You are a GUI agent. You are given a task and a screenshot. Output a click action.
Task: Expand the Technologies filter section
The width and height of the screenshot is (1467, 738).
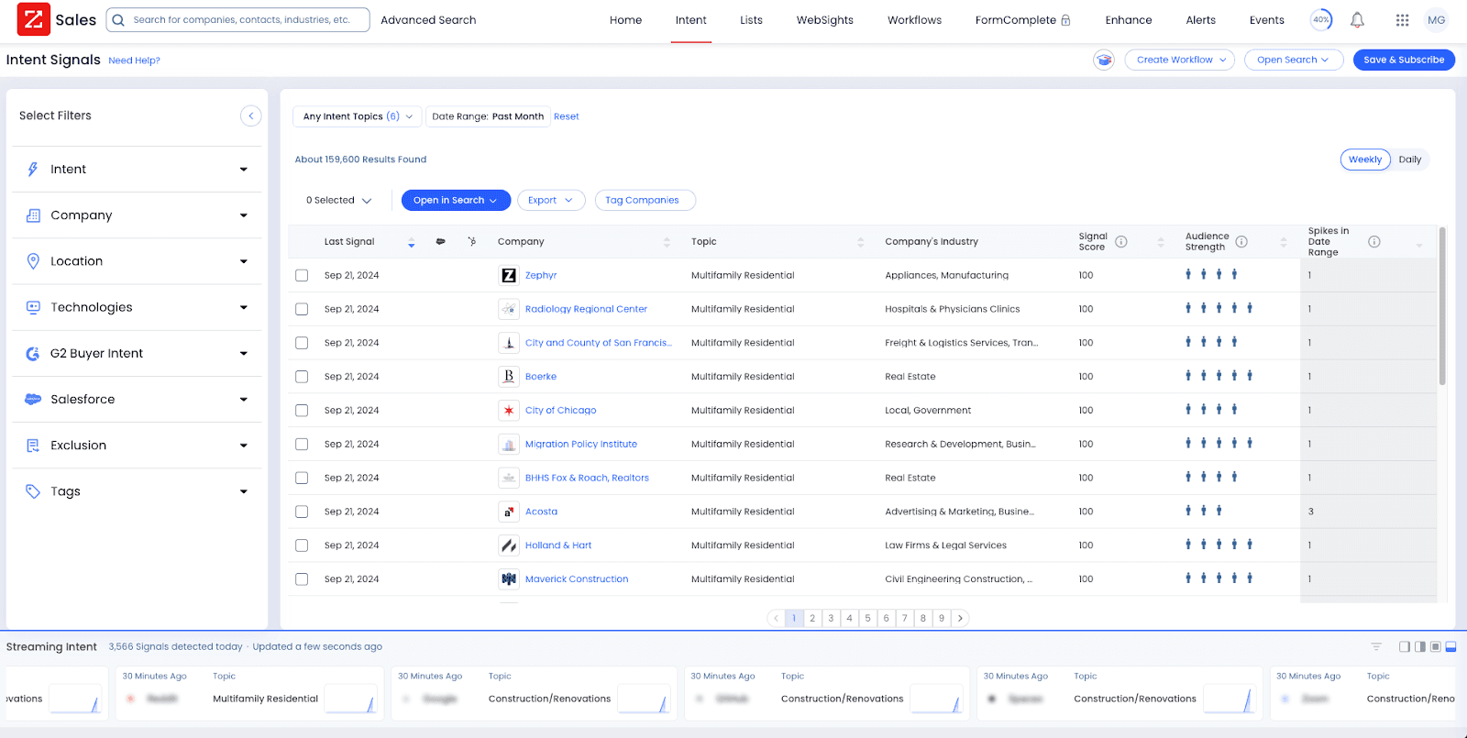pos(138,307)
